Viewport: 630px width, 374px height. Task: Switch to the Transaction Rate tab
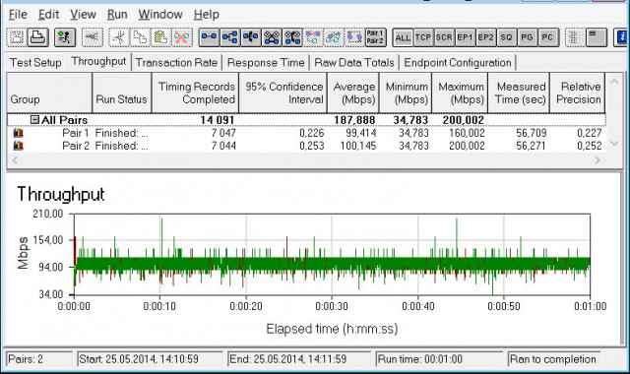point(176,63)
